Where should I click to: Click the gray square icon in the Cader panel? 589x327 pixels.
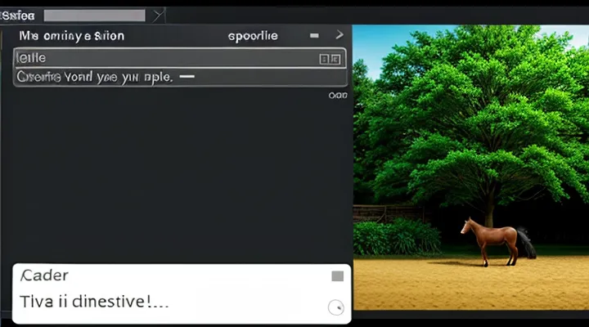point(337,276)
